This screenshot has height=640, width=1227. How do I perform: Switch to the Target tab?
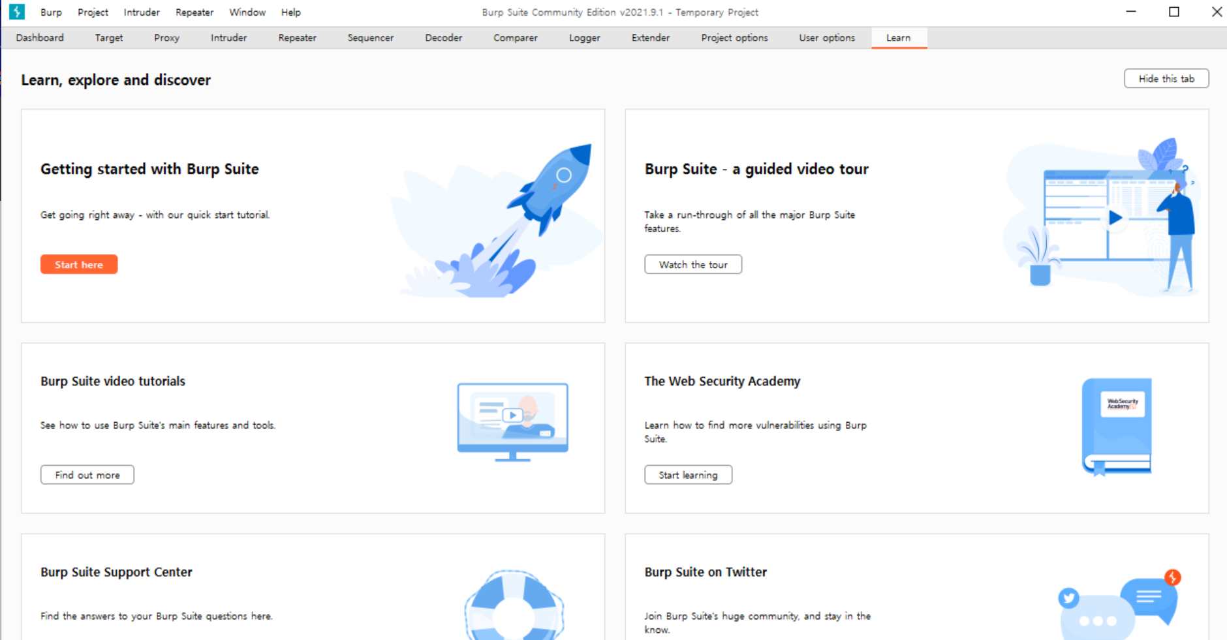point(109,38)
